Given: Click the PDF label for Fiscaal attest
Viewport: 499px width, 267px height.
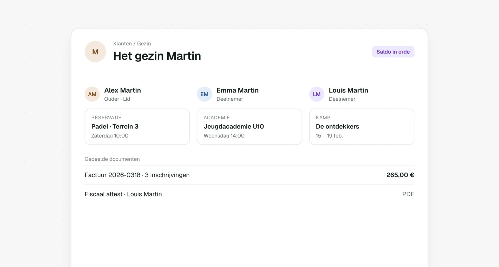Looking at the screenshot, I should coord(408,194).
